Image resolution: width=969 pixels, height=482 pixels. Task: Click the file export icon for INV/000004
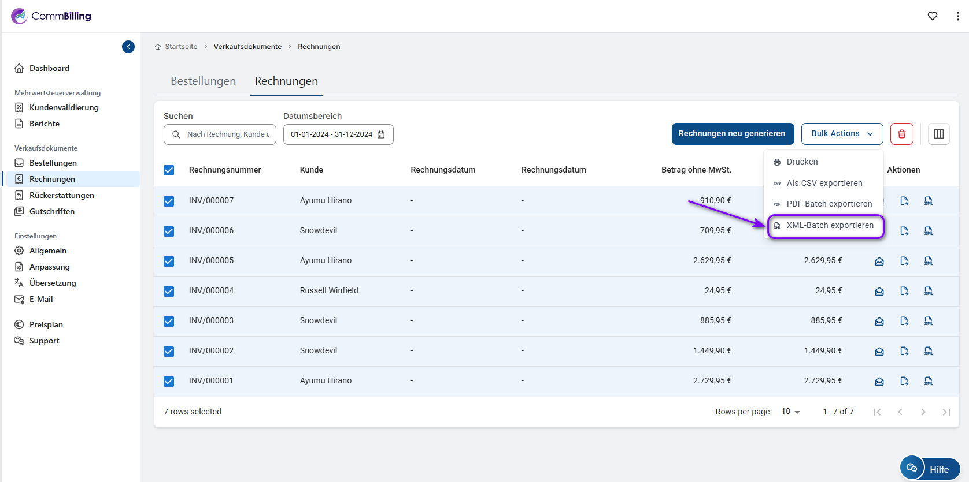(x=904, y=291)
